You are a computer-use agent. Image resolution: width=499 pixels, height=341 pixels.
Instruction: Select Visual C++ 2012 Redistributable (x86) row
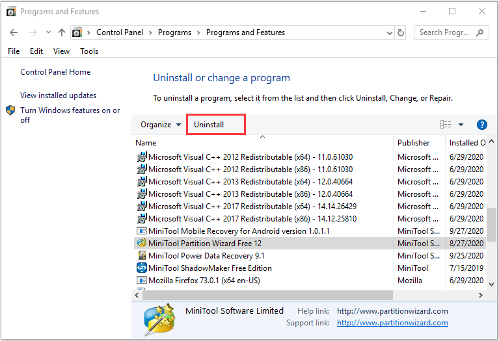[310, 170]
